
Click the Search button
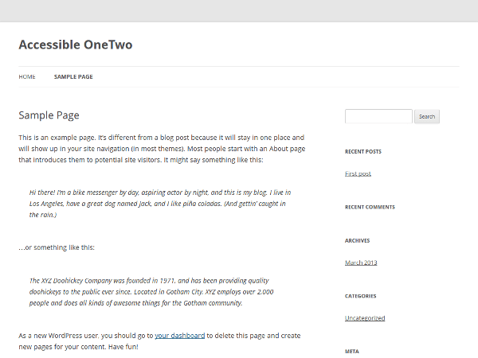click(x=427, y=116)
